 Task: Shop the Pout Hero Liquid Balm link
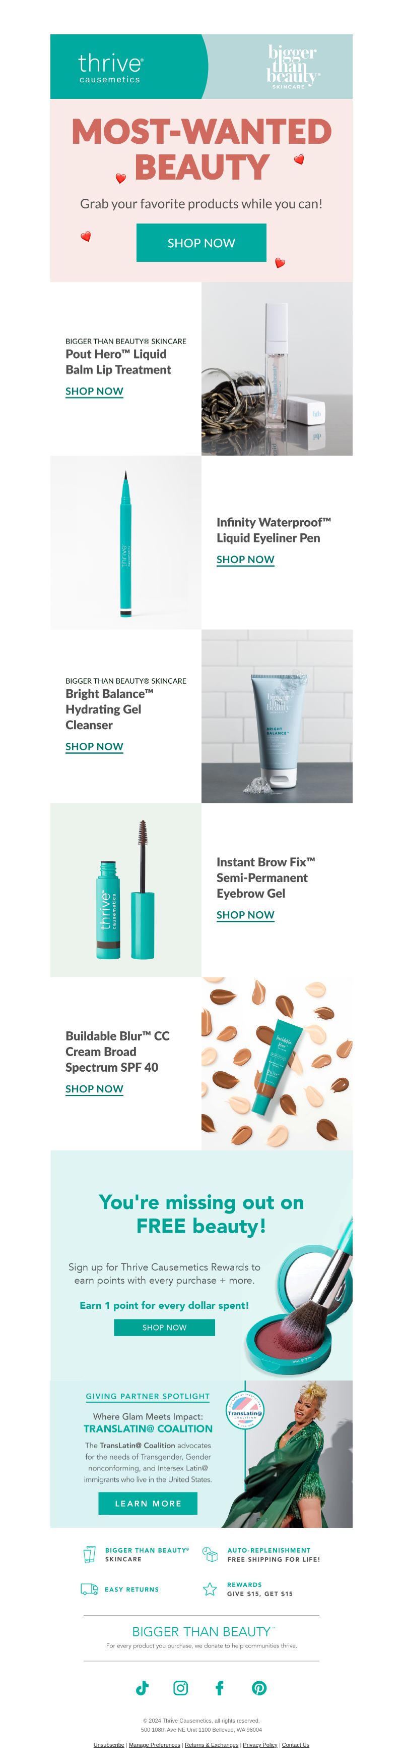pyautogui.click(x=94, y=391)
